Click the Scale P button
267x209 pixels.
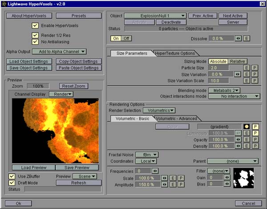point(181,178)
